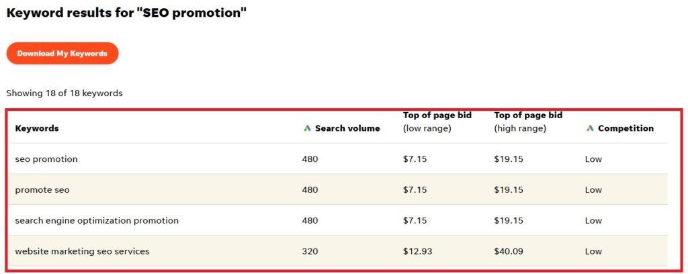Click the Top of page bid low range header
The height and width of the screenshot is (274, 688).
pos(437,122)
